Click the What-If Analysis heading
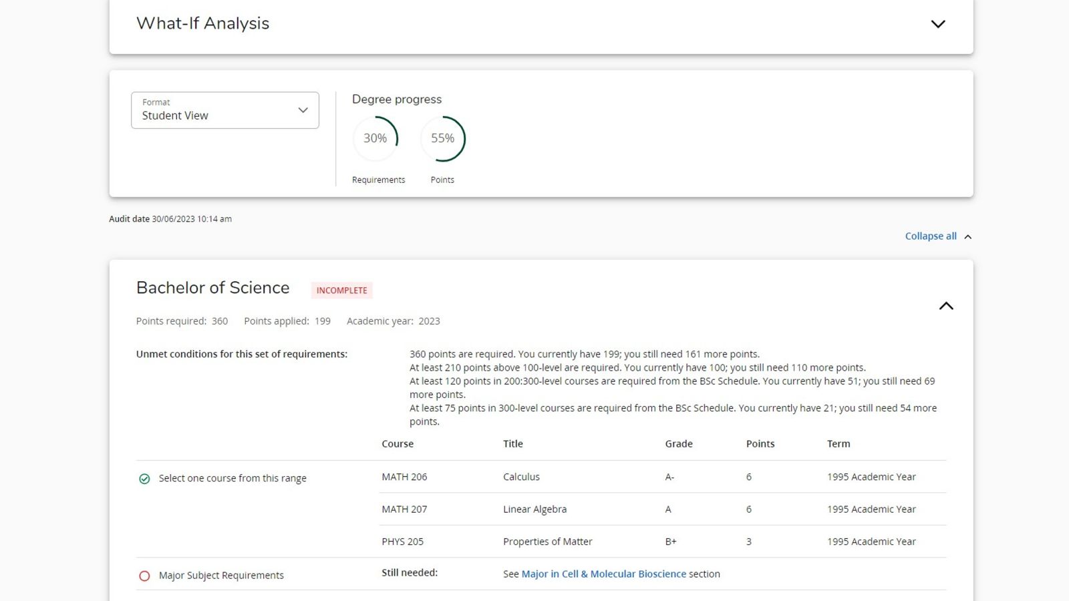The image size is (1069, 601). tap(202, 23)
